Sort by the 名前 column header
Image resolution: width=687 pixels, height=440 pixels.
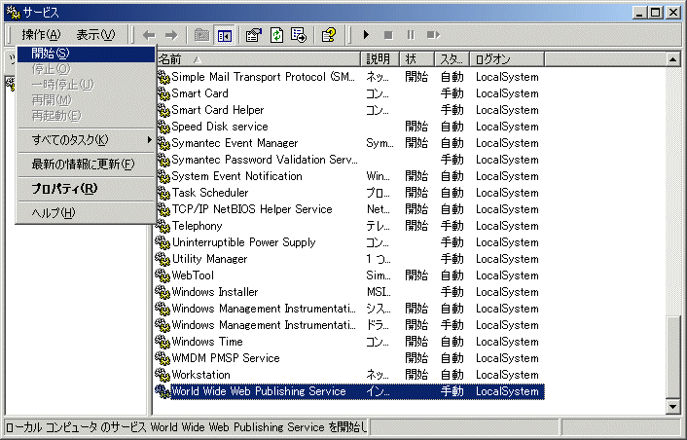pos(259,58)
